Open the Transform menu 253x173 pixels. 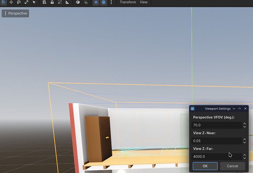pos(128,2)
